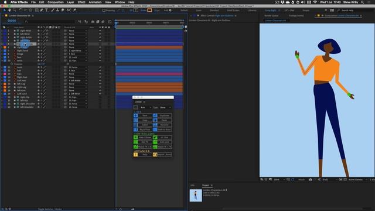Screen dimensions: 375x211
Task: Open the Composition Mini-Flowchart icon
Action: tap(80, 22)
